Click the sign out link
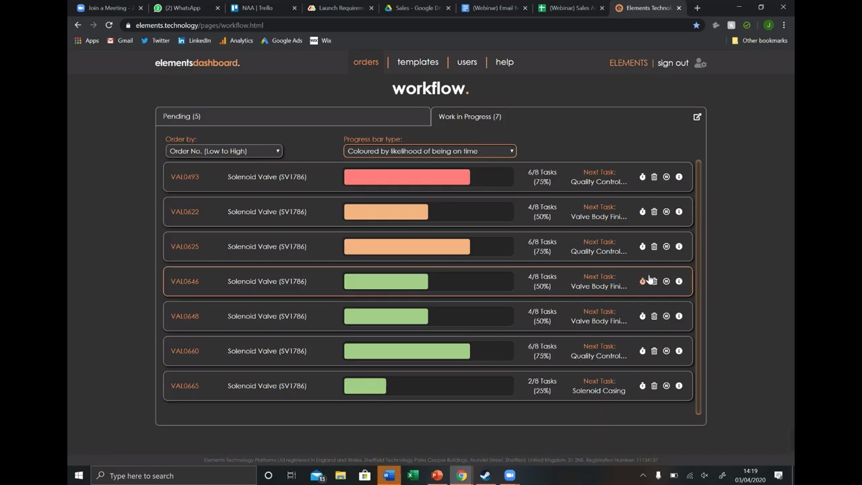This screenshot has width=862, height=485. (x=673, y=63)
